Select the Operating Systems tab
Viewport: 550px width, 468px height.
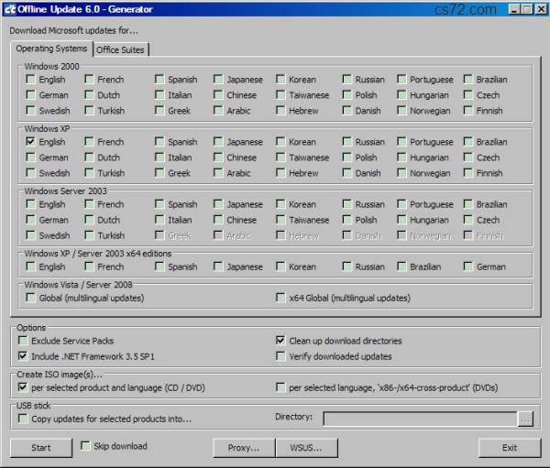click(51, 49)
